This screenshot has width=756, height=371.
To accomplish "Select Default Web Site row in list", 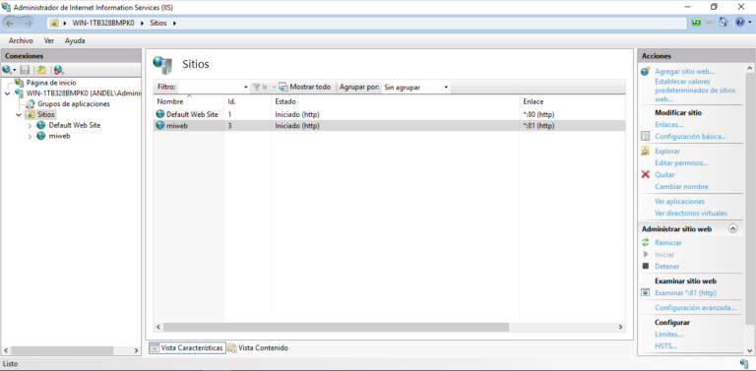I will point(389,115).
